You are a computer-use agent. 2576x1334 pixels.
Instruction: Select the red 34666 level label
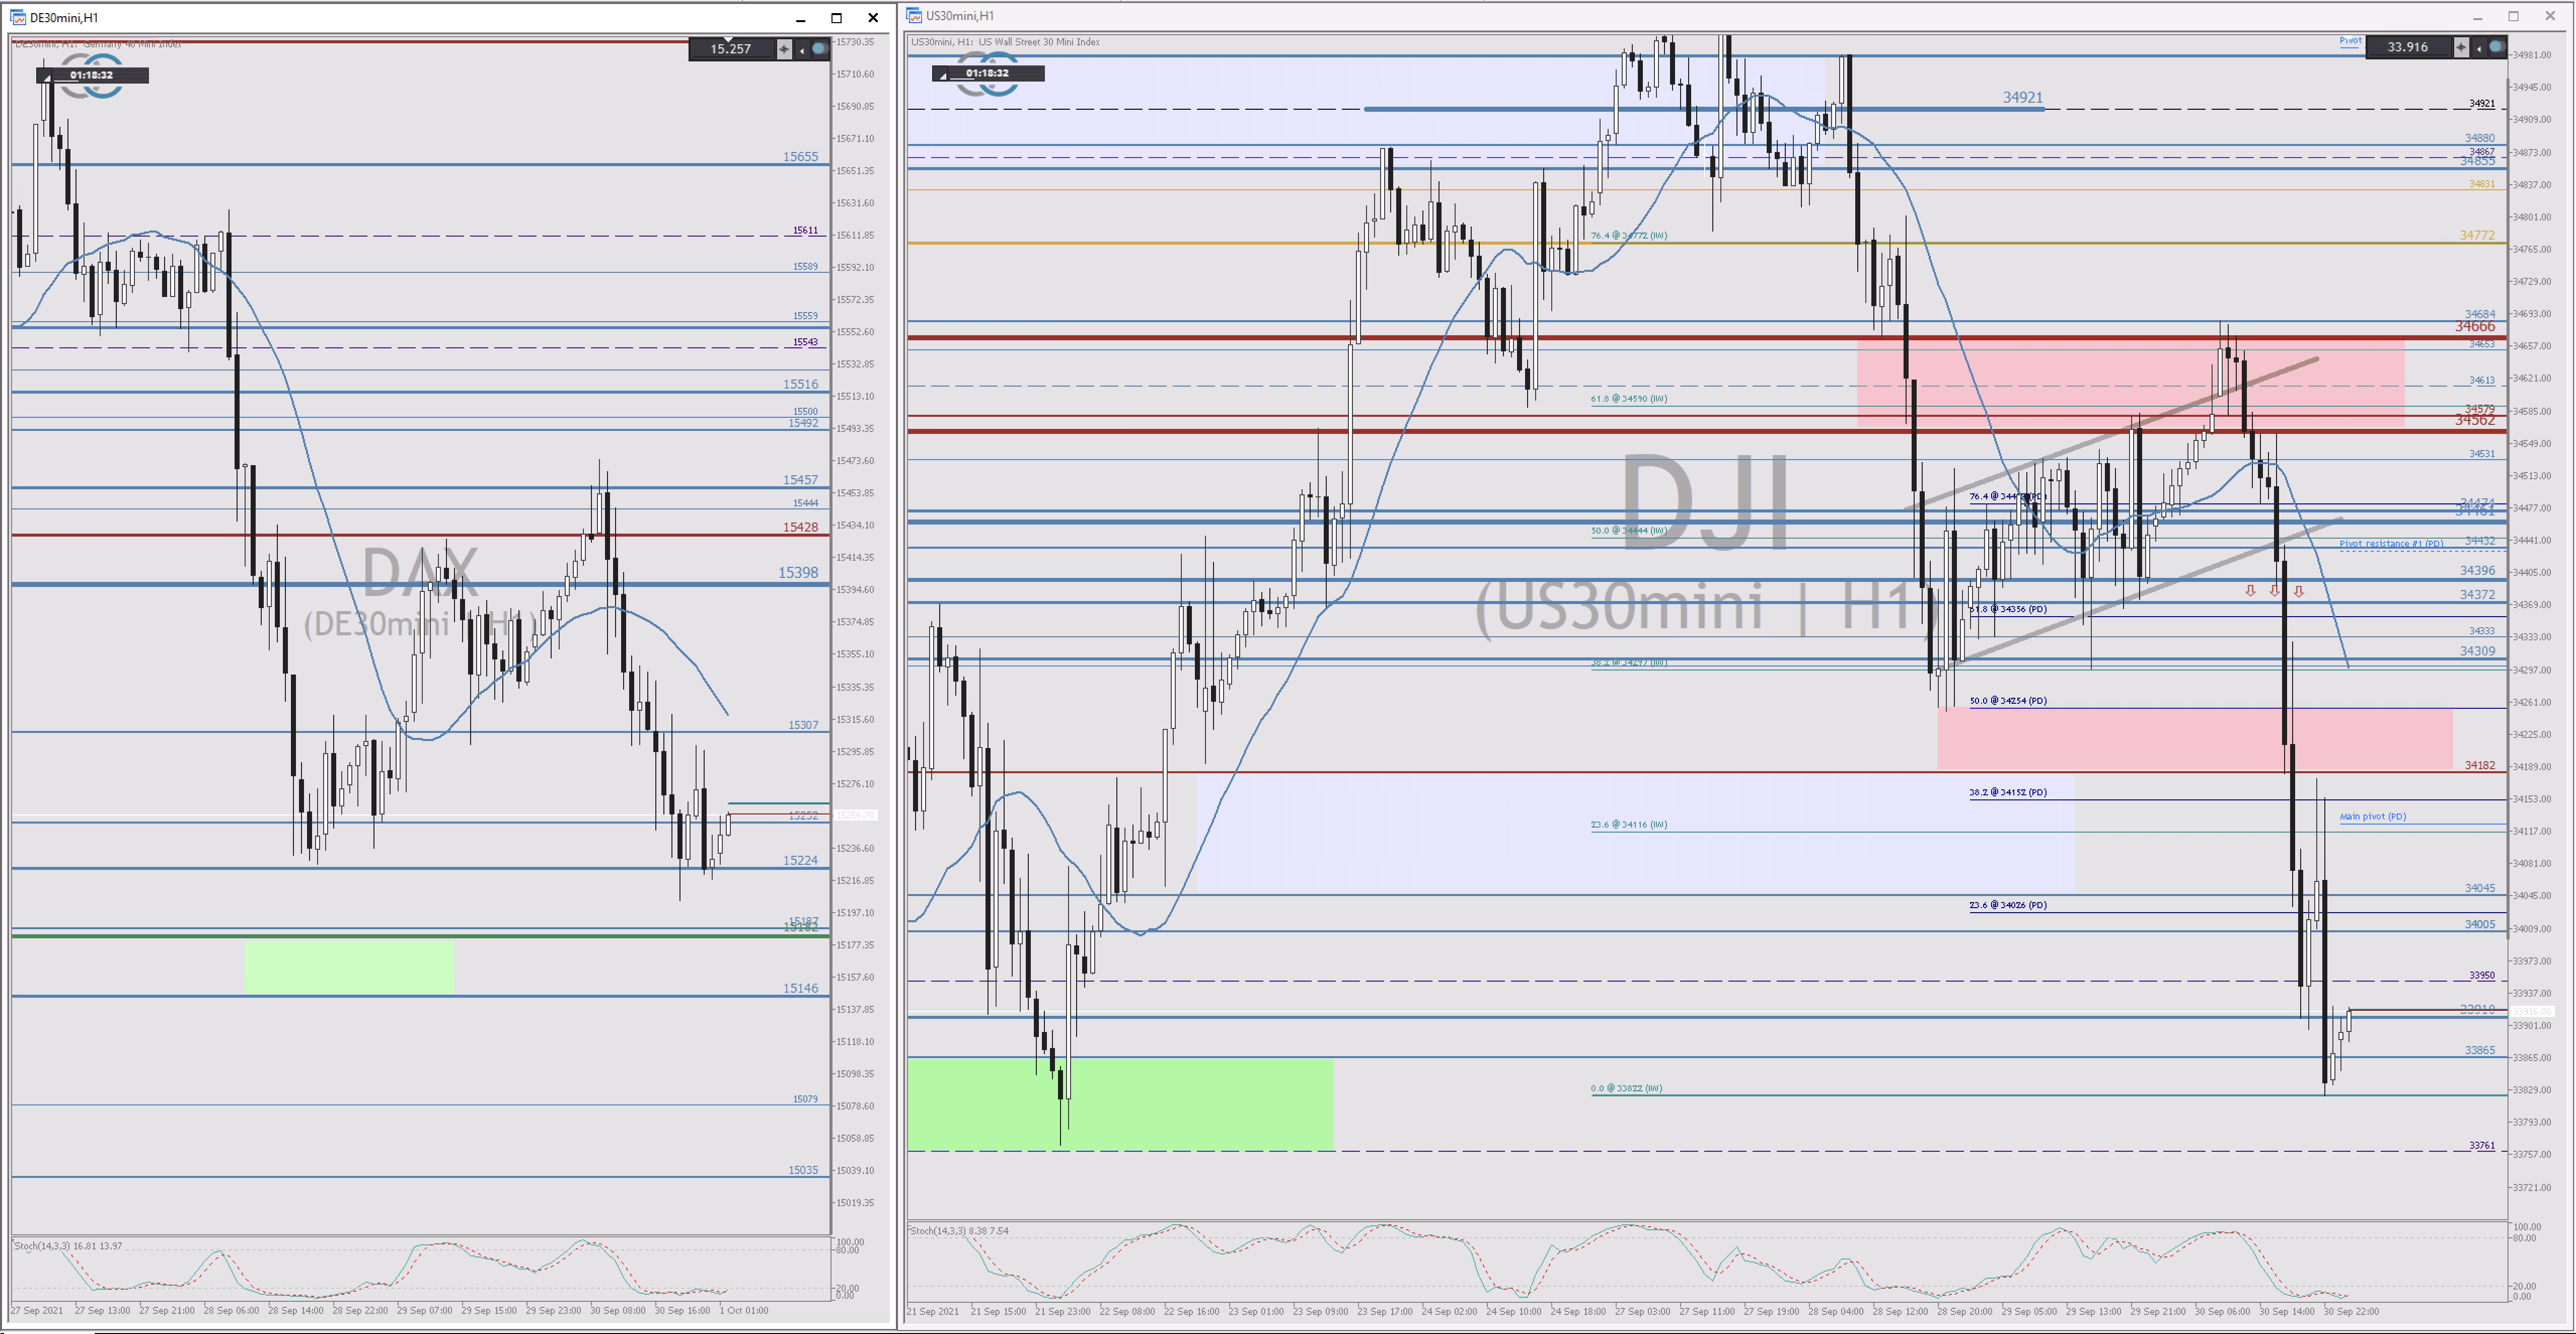[2475, 327]
